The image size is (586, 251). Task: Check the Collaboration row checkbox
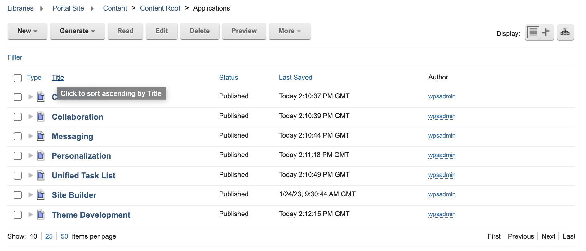[x=18, y=117]
